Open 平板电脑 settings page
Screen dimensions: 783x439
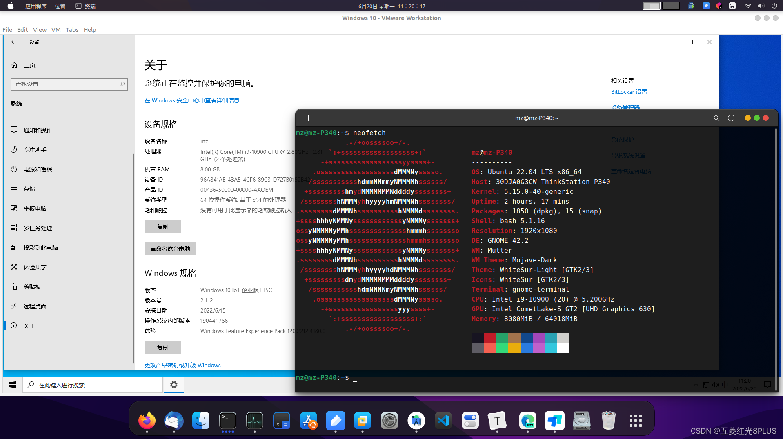pyautogui.click(x=69, y=208)
